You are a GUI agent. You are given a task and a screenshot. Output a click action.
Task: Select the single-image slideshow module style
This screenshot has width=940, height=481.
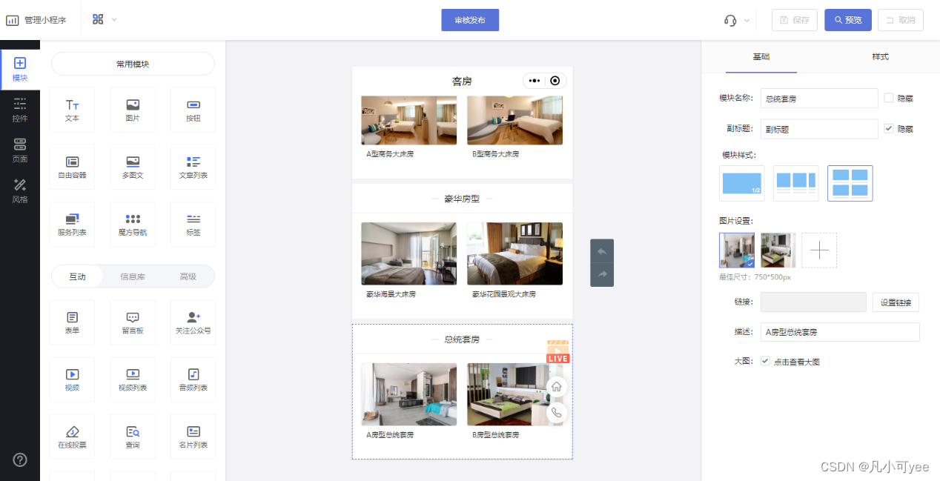click(x=741, y=183)
